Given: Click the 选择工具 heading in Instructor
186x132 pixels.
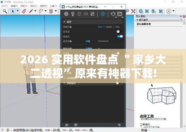Looking at the screenshot, I should [147, 116].
